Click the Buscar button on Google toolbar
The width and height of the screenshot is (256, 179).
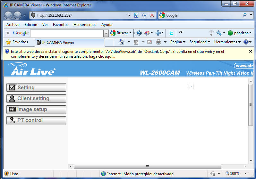pos(120,33)
